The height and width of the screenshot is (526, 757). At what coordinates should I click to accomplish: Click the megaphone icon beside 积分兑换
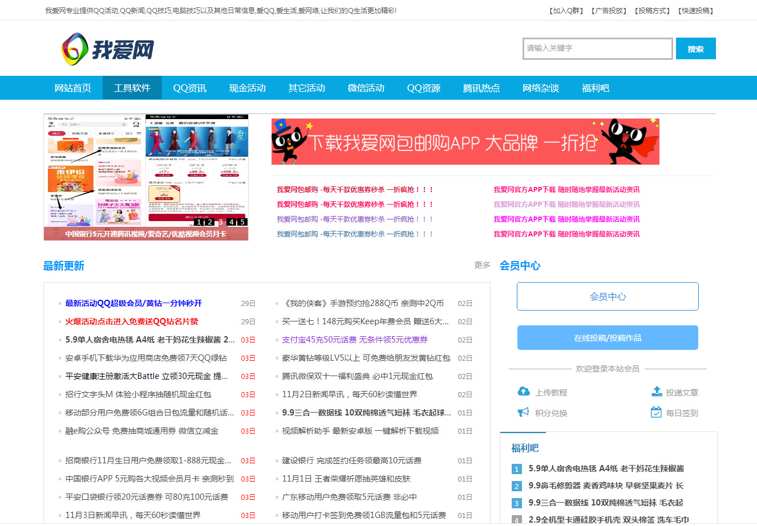pos(523,412)
